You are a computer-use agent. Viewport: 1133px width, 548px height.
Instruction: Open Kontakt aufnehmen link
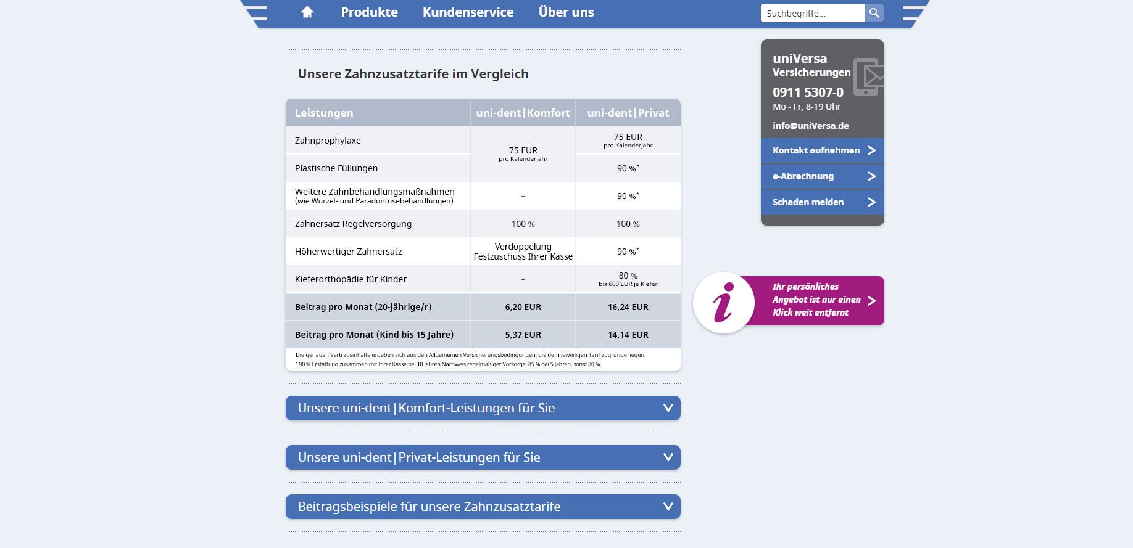[x=823, y=150]
